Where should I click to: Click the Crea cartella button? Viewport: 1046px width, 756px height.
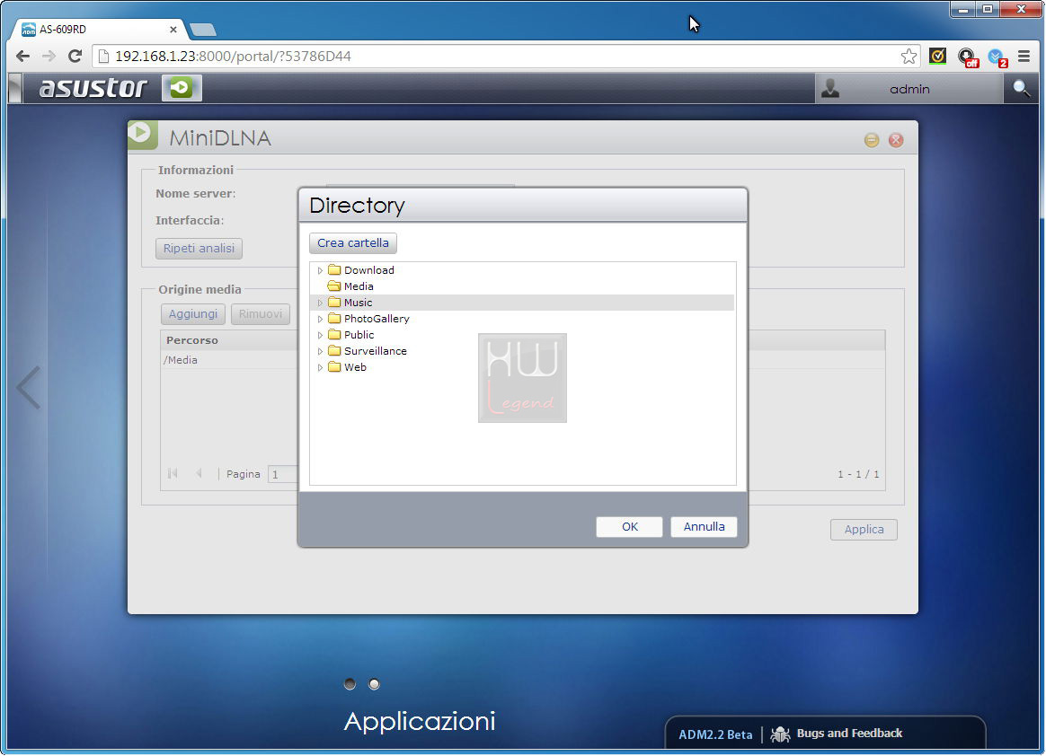[x=353, y=242]
